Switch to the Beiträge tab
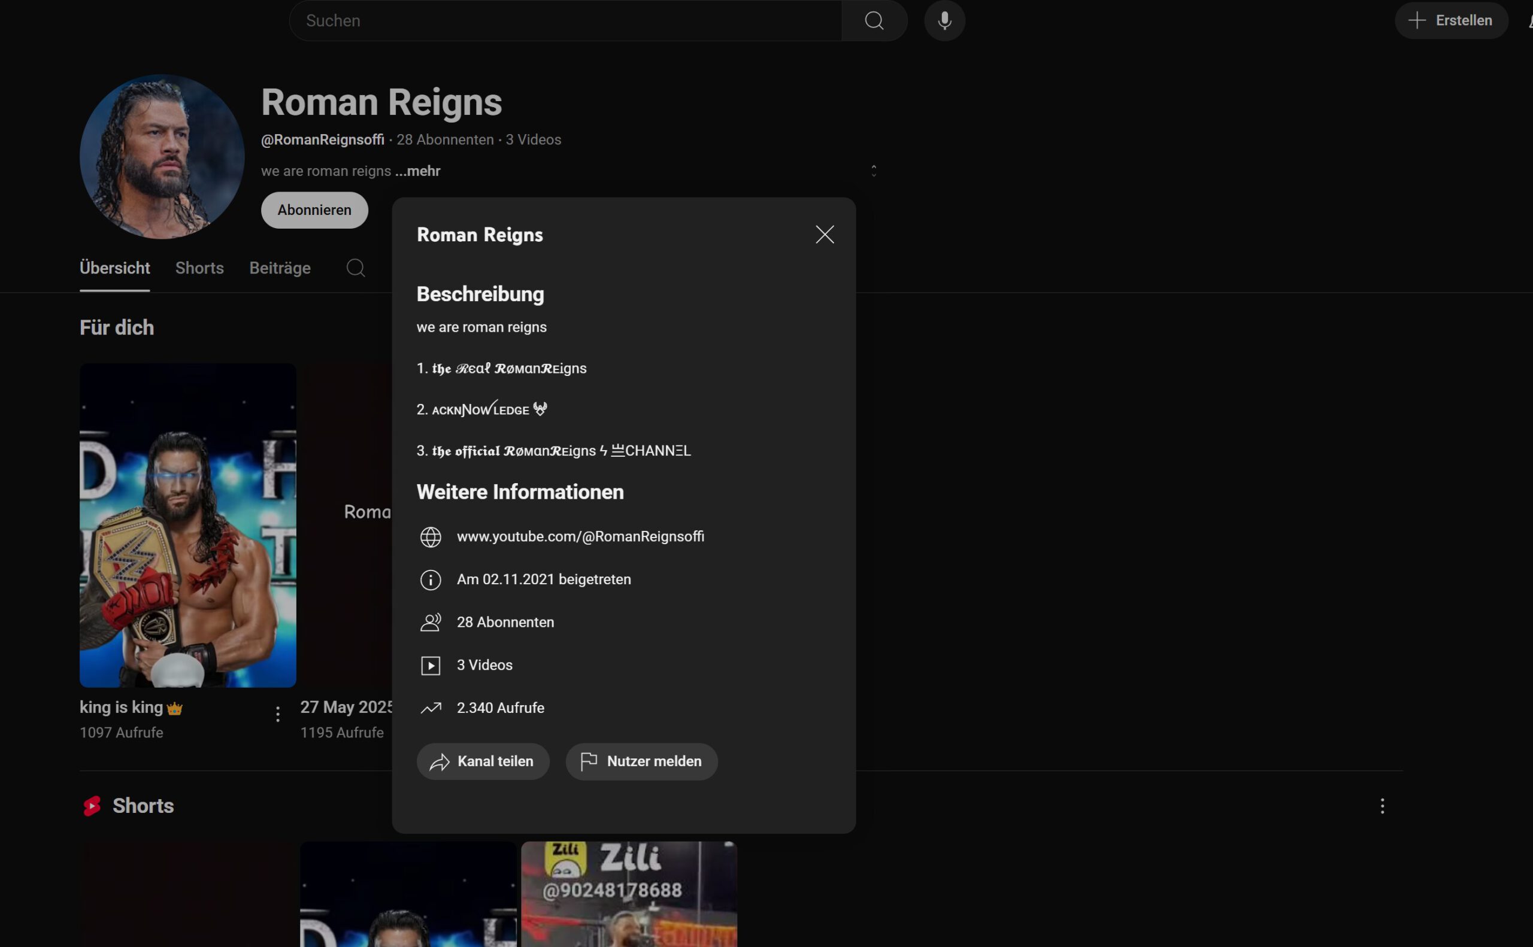 280,268
